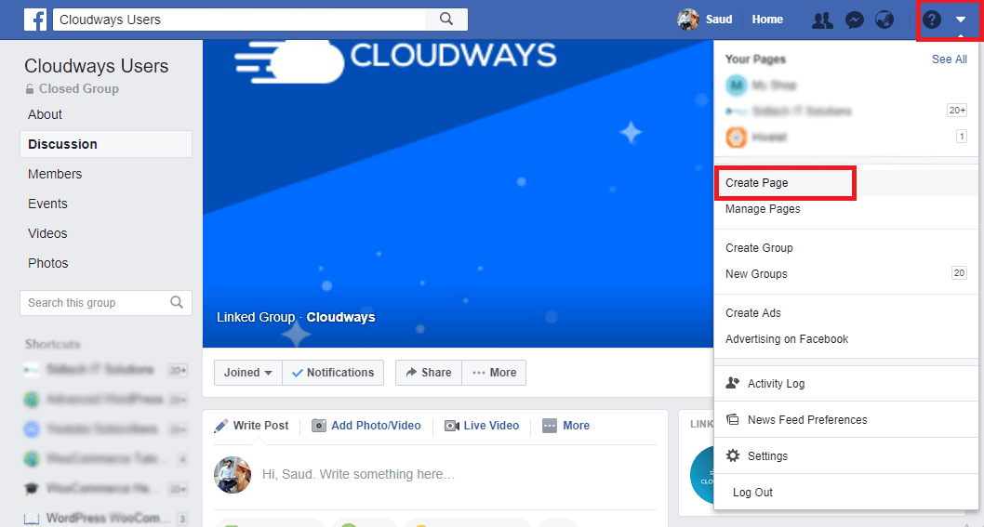
Task: Open Saud's profile picture in top bar
Action: point(688,20)
